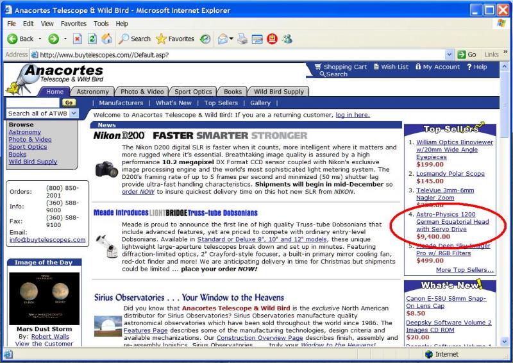Open Shopping Cart in site header
Screen dimensions: 513x363
point(341,67)
